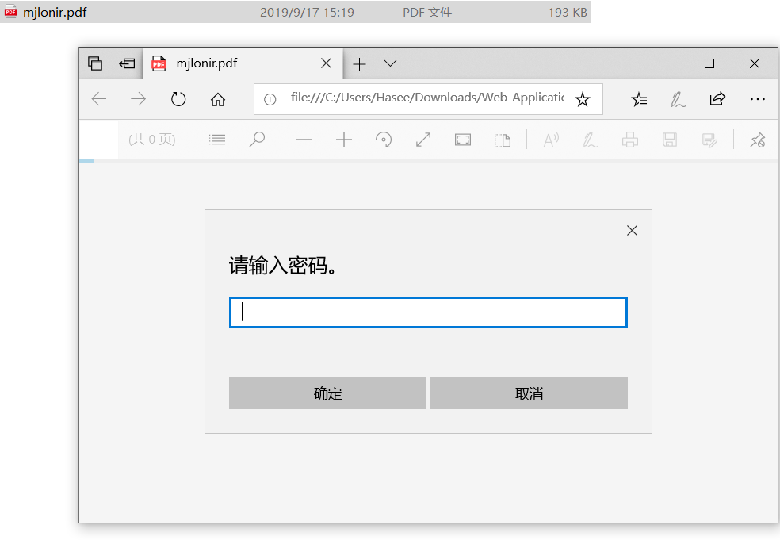Fit PDF to page width
This screenshot has height=540, width=780.
[x=422, y=140]
